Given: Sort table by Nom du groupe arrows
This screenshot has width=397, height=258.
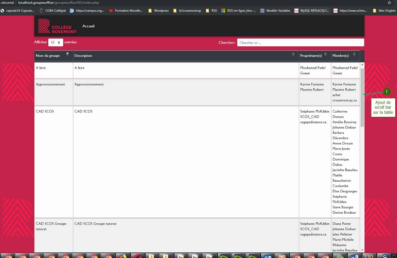Looking at the screenshot, I should pos(67,54).
